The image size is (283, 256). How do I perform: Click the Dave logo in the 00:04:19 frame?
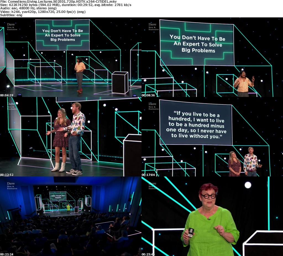tap(11, 25)
